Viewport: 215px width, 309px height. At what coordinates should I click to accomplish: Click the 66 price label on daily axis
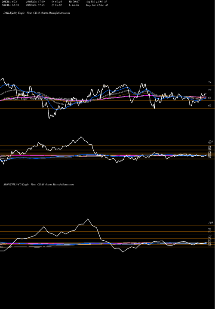[x=210, y=98]
